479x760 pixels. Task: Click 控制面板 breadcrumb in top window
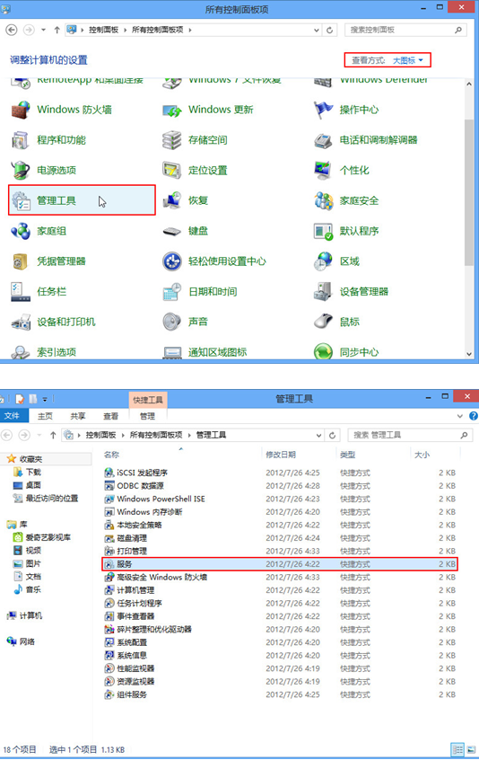click(103, 30)
